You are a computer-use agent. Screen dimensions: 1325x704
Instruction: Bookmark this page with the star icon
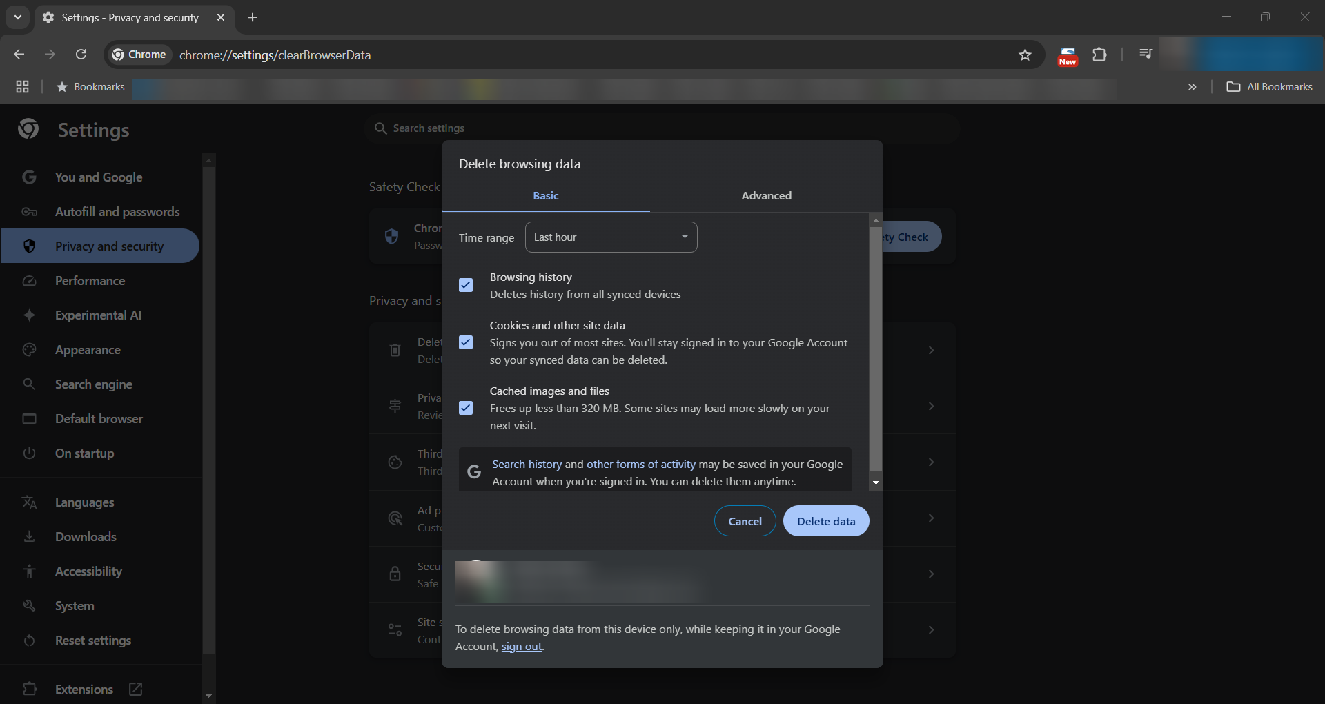[x=1025, y=55]
